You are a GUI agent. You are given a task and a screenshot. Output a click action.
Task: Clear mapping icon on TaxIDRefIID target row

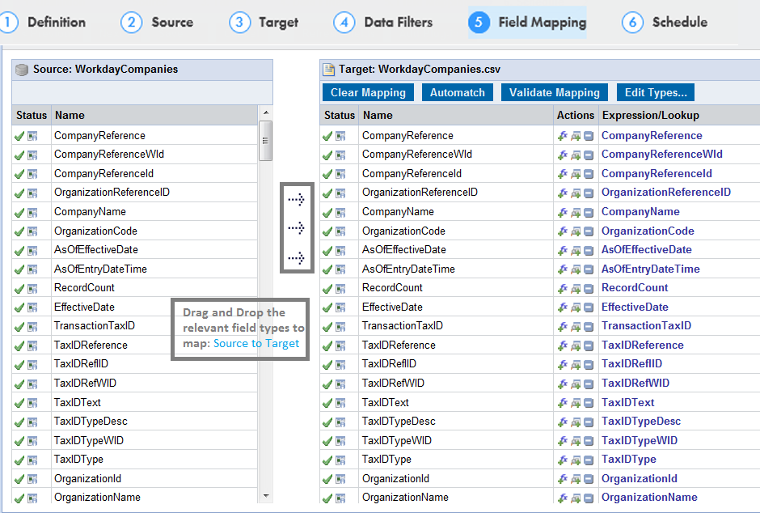coord(589,365)
